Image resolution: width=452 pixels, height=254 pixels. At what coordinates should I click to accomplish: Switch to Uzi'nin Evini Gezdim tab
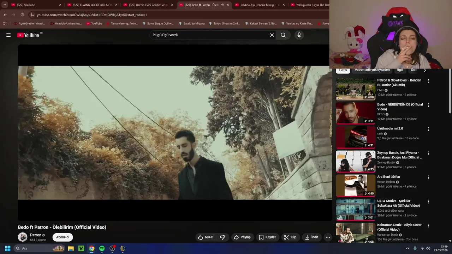pyautogui.click(x=148, y=5)
